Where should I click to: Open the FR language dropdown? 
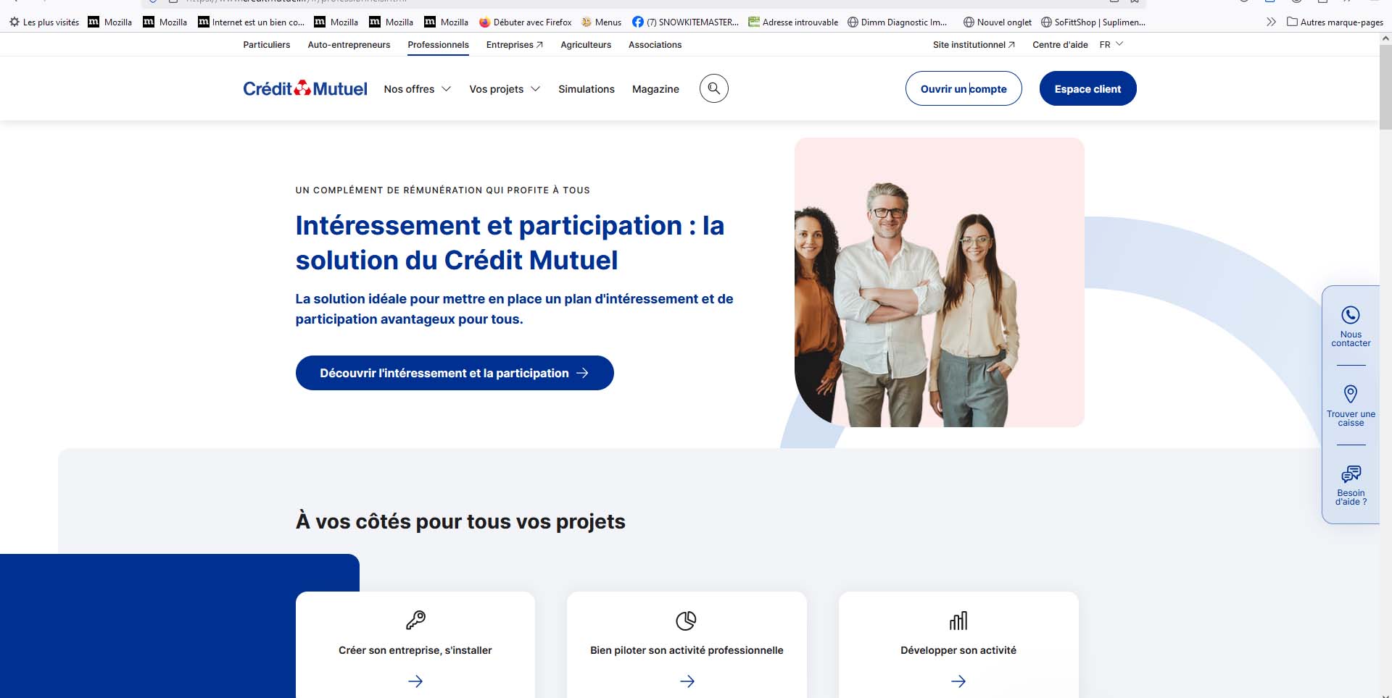click(1111, 44)
